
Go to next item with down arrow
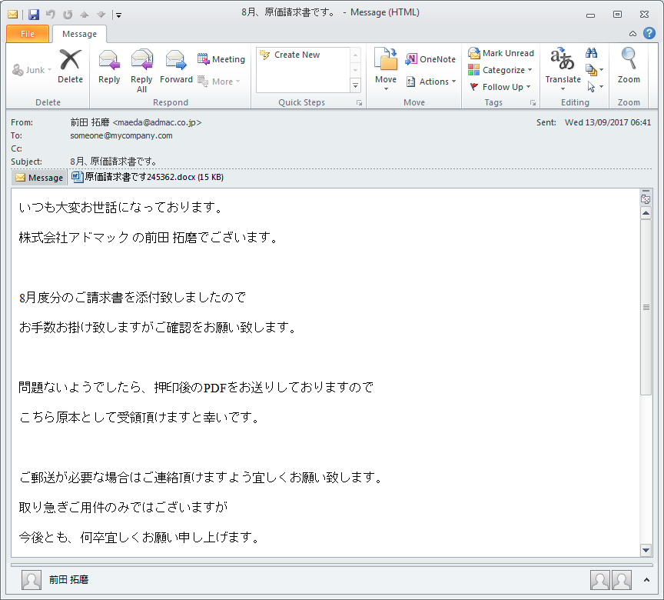101,15
